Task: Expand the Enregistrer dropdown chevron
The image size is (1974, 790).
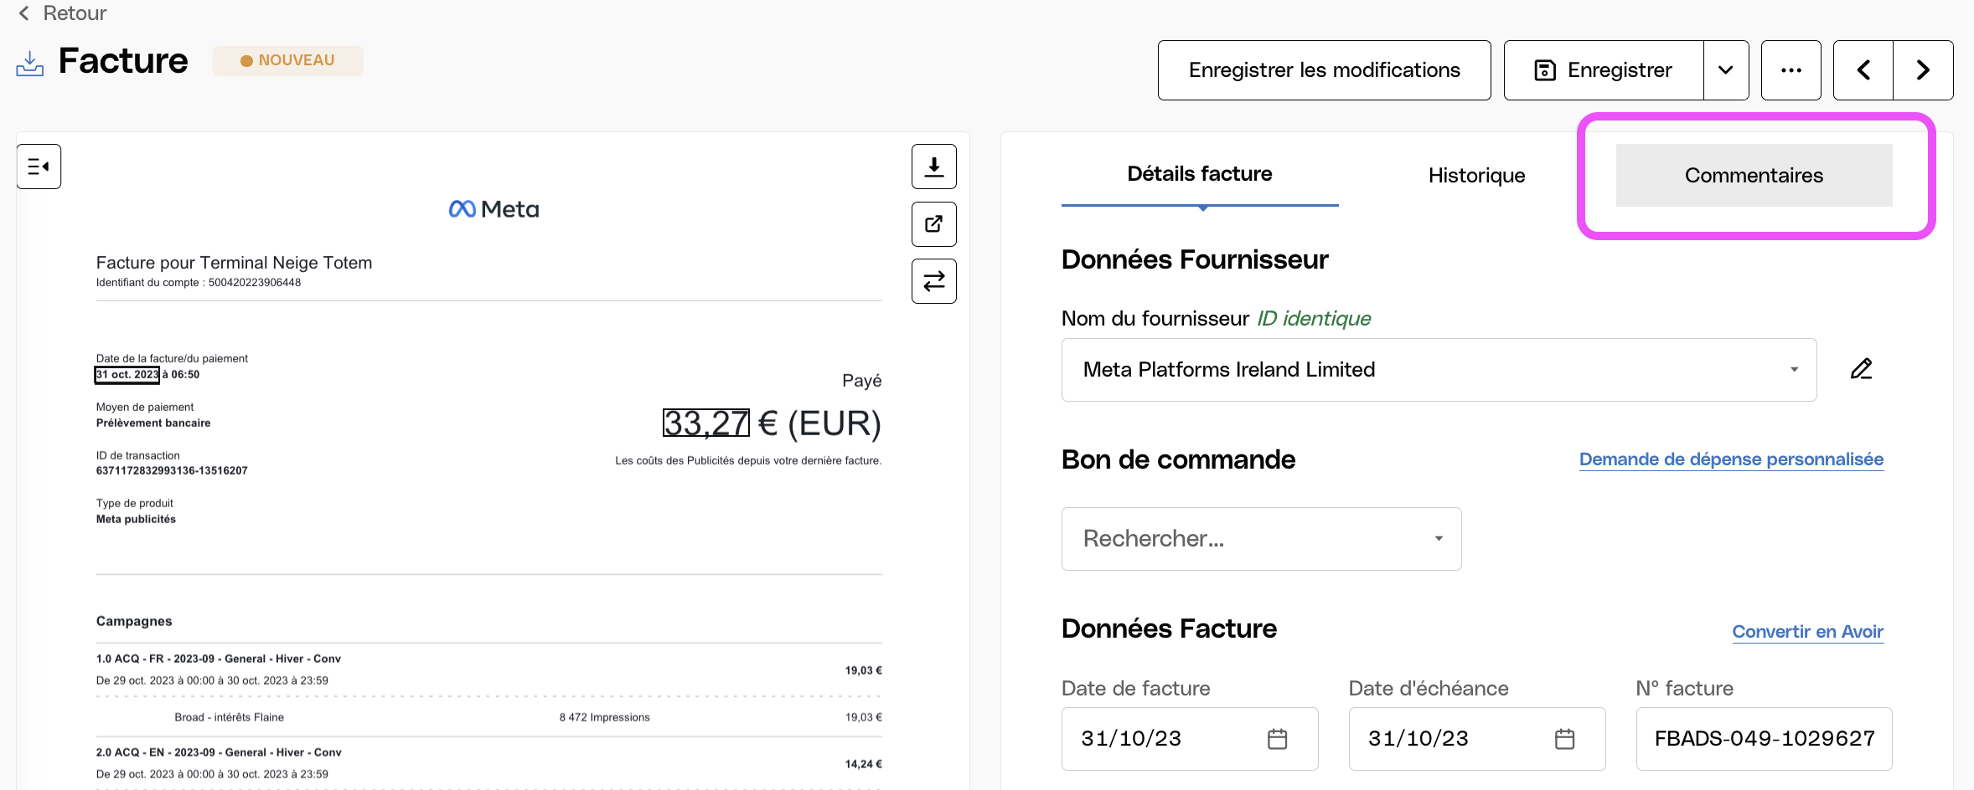Action: (1726, 70)
